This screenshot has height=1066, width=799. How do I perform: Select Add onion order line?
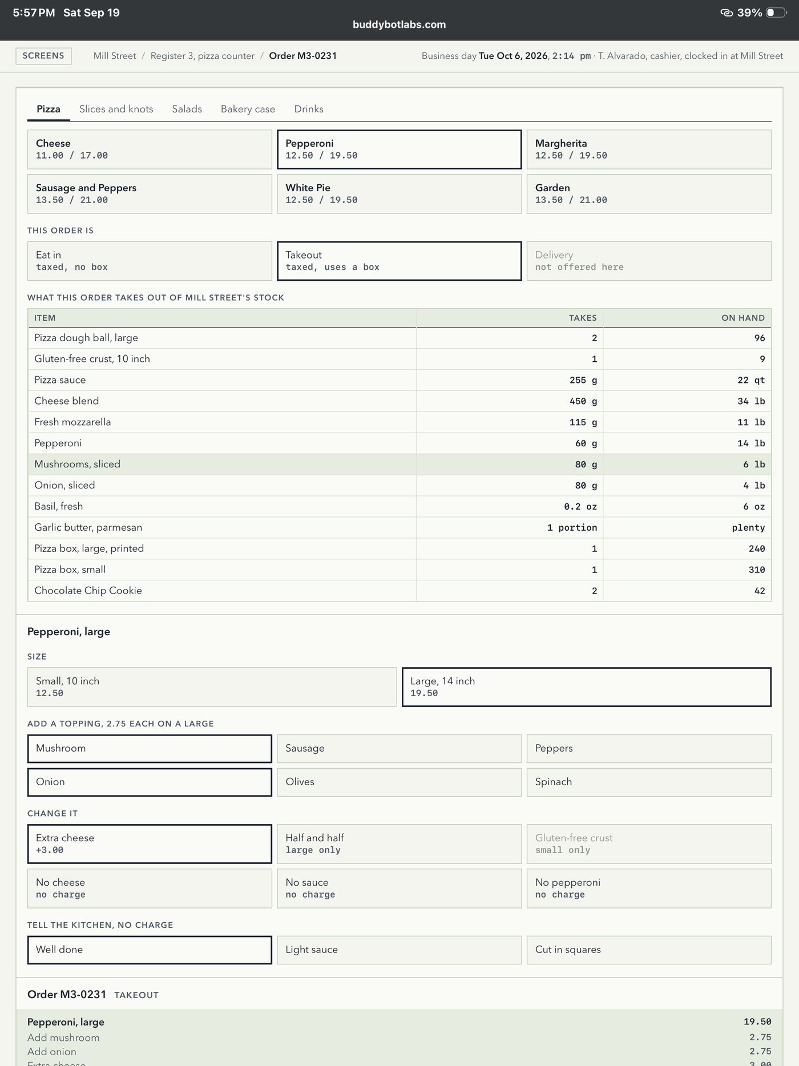tap(399, 1052)
